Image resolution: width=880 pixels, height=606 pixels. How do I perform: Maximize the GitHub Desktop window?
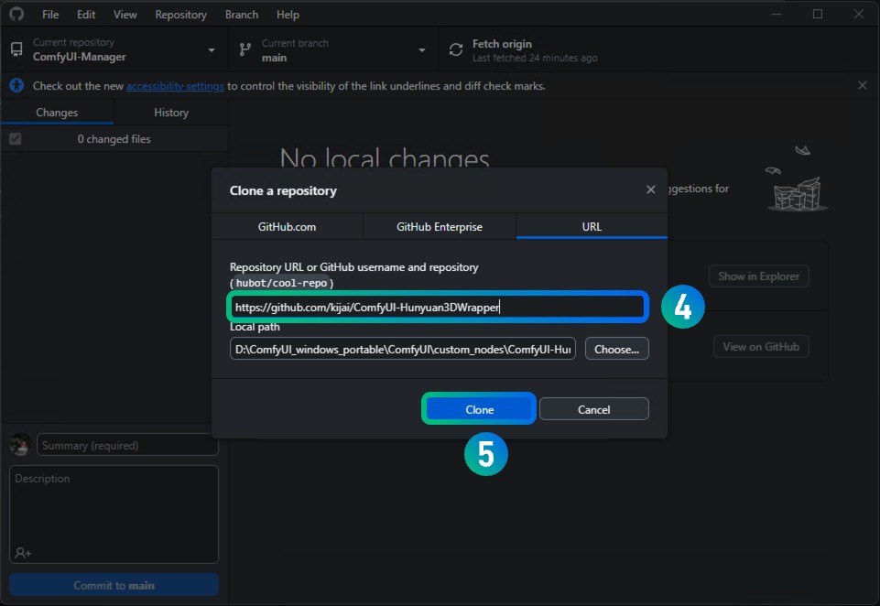818,14
